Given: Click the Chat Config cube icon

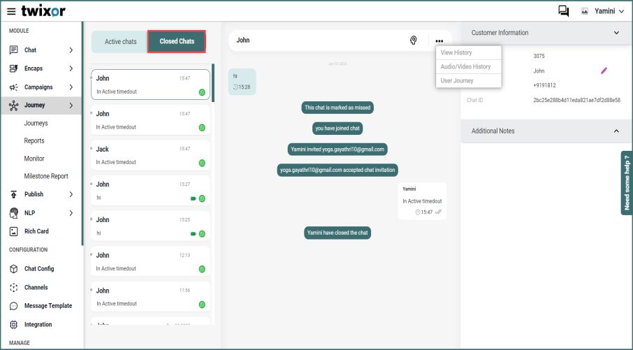Looking at the screenshot, I should pos(14,269).
